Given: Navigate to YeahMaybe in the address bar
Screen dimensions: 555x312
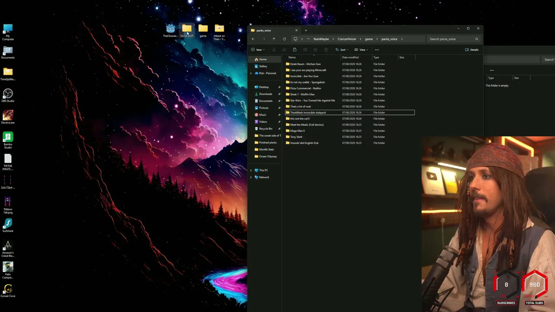Looking at the screenshot, I should (321, 39).
